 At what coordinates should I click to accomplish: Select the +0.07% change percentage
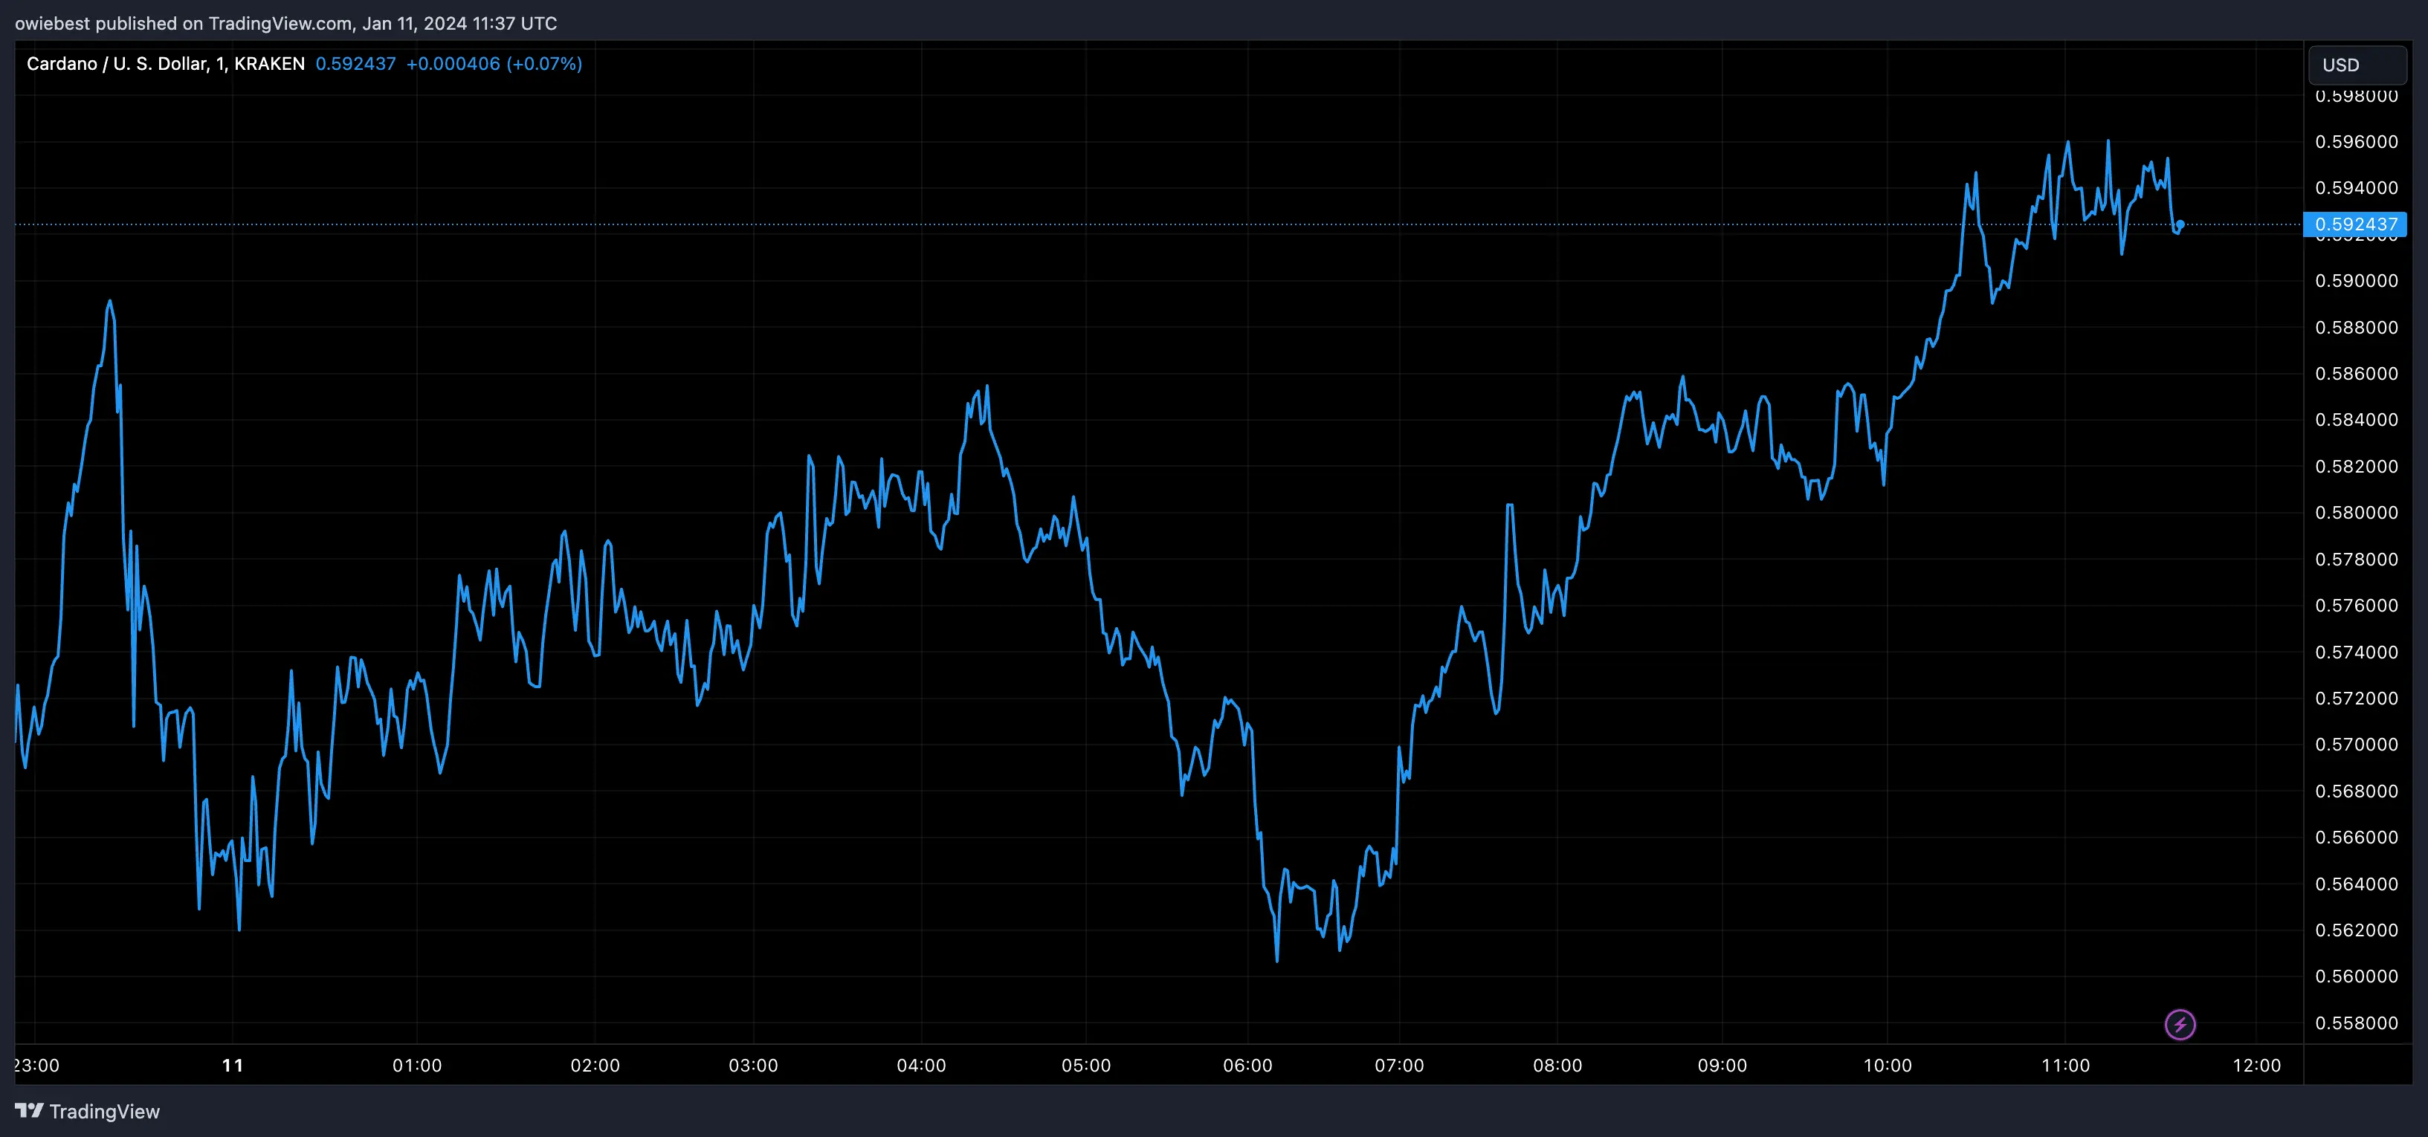[x=545, y=64]
